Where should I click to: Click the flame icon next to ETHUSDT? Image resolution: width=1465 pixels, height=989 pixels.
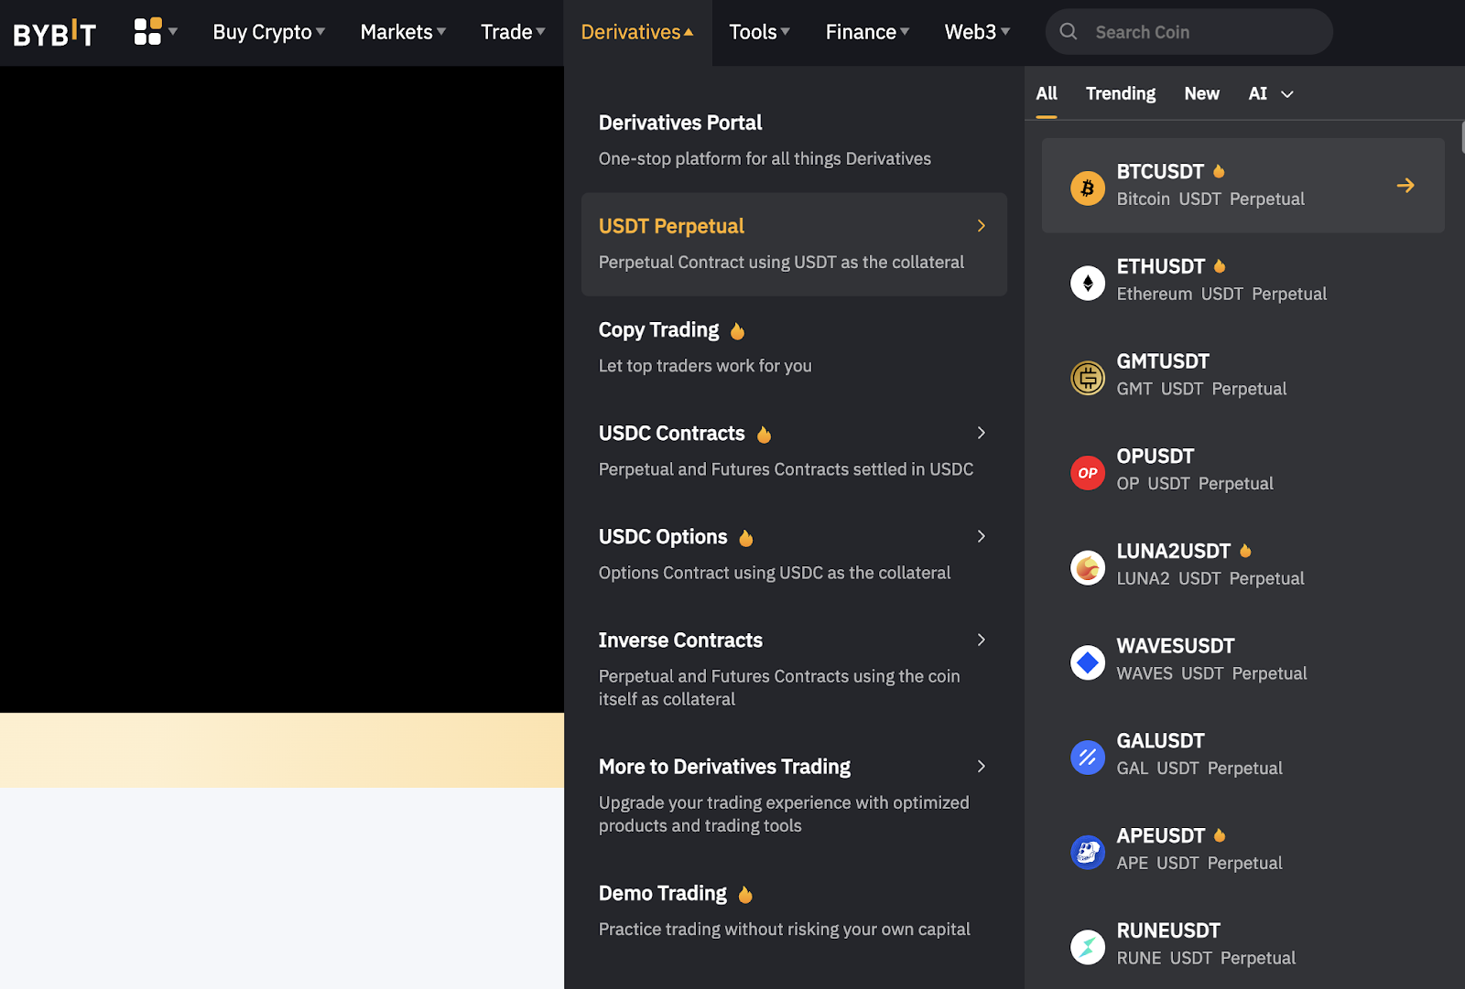[1220, 266]
